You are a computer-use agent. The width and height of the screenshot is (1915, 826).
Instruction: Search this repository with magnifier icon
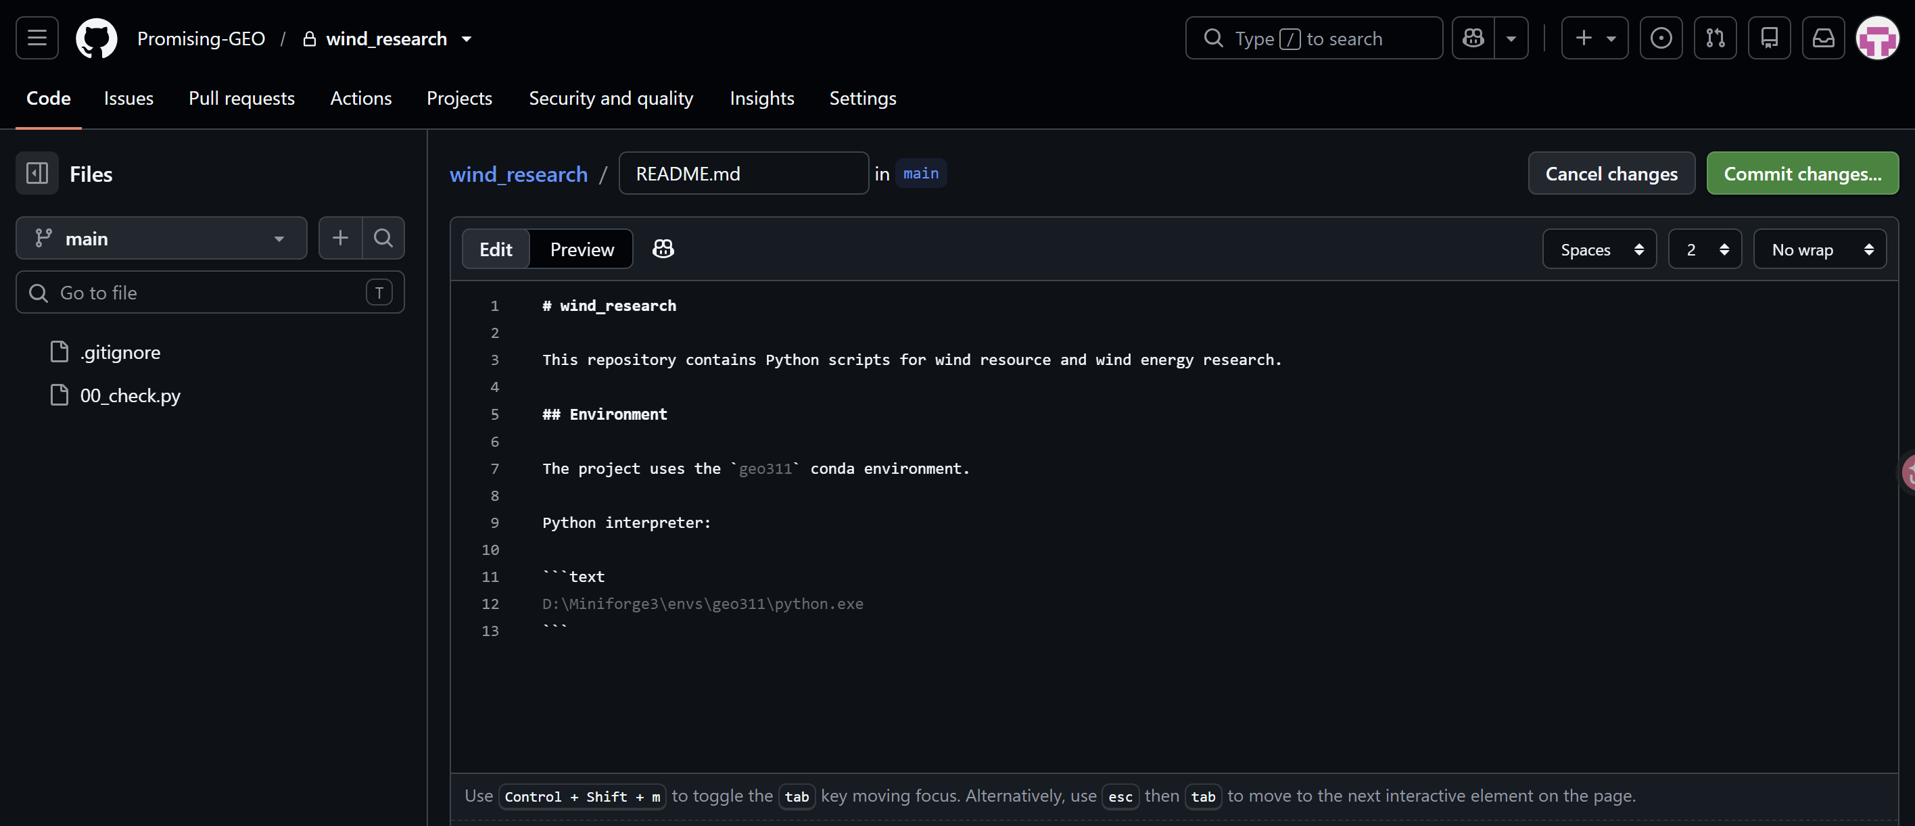point(383,238)
